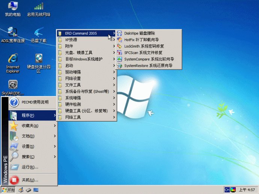Click the desktop quick launch taskbar icon
The height and width of the screenshot is (194, 259).
(36, 190)
